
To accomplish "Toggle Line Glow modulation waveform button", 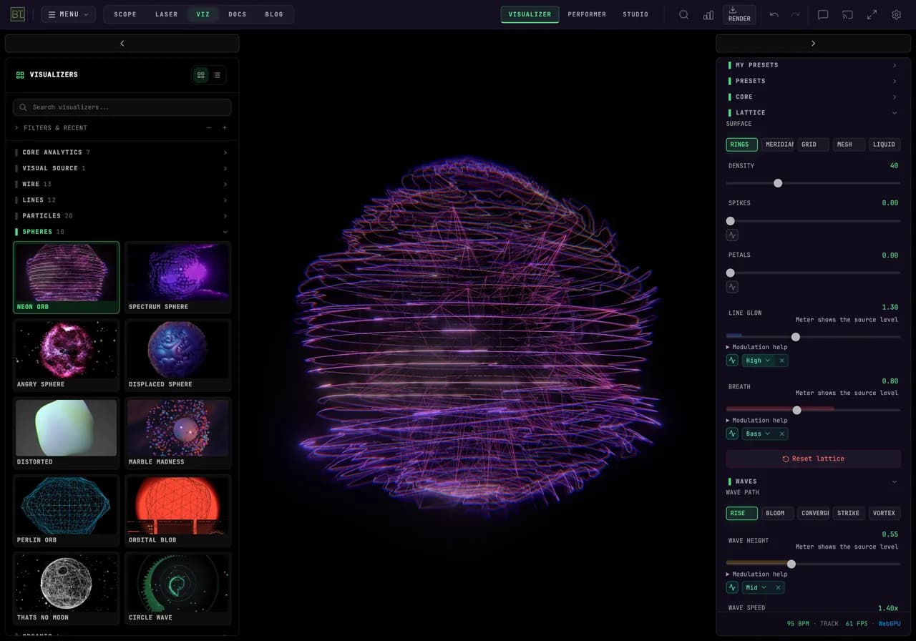I will pos(732,361).
